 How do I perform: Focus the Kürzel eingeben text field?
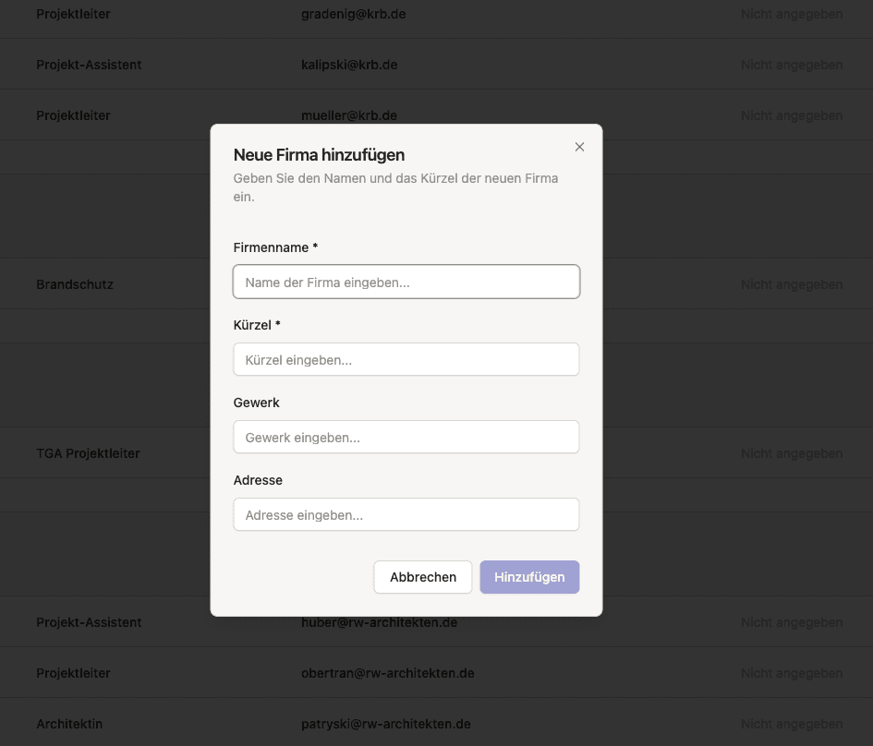pyautogui.click(x=406, y=360)
